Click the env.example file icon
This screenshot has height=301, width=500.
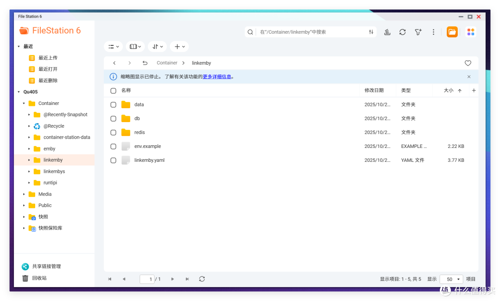click(x=125, y=146)
